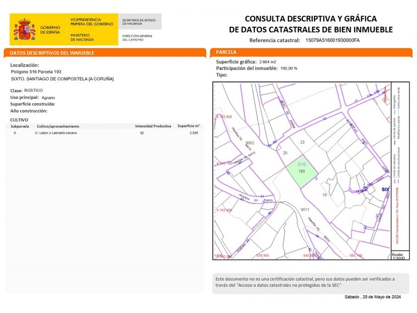Select the crop surface value "2.595"
Image resolution: width=417 pixels, height=313 pixels.
[194, 133]
